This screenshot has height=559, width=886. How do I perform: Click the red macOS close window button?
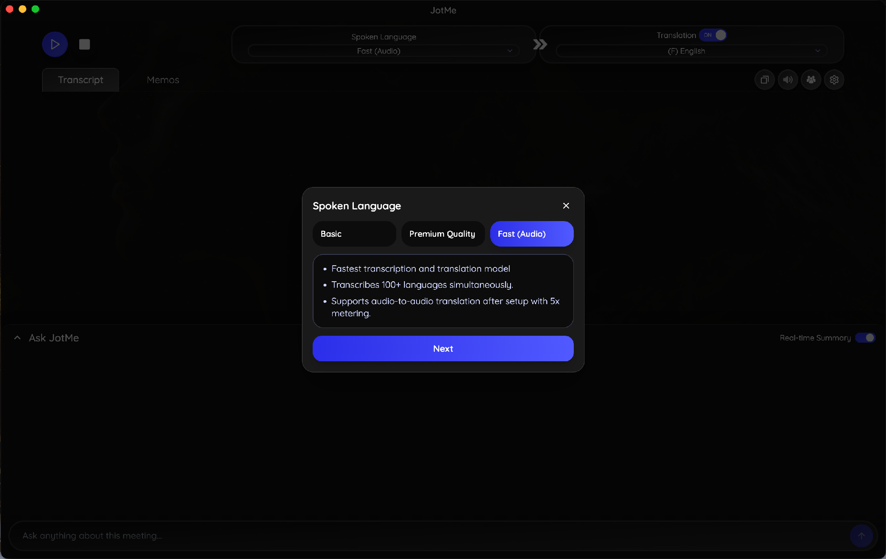tap(10, 9)
